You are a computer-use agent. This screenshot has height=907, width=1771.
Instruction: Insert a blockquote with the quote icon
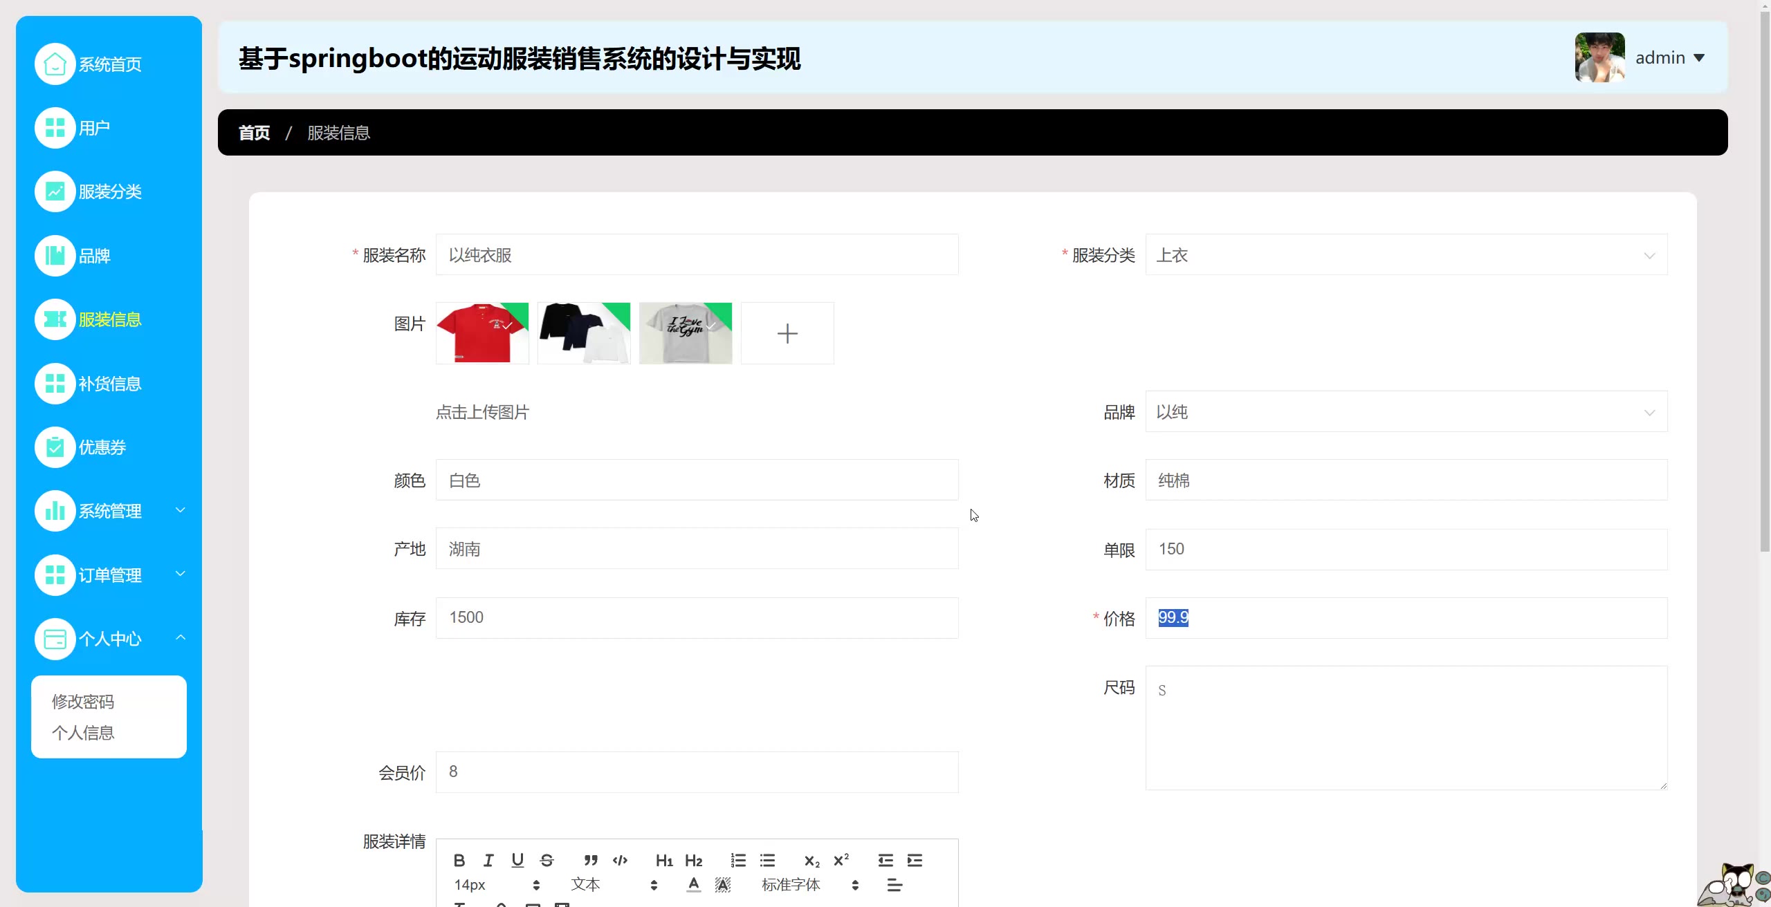tap(590, 860)
